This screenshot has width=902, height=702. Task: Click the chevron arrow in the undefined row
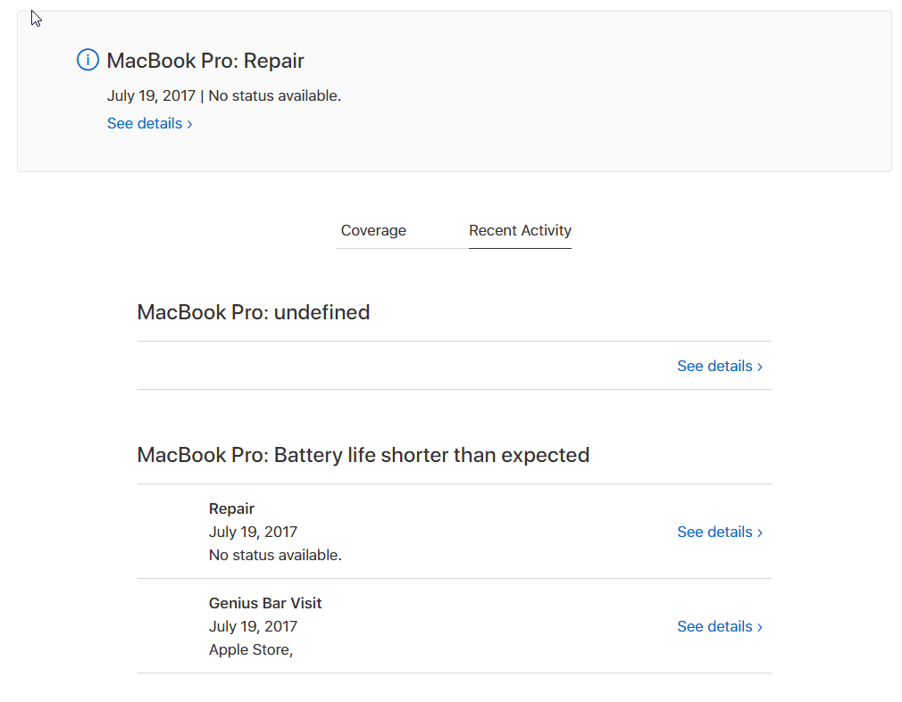coord(759,368)
